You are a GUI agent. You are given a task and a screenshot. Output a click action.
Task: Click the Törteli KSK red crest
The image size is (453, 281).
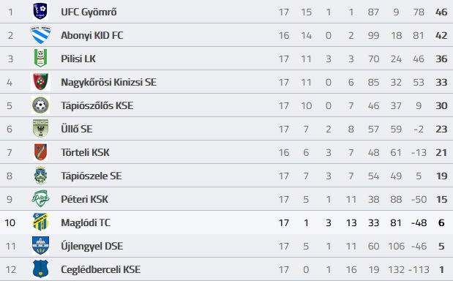[x=40, y=152]
